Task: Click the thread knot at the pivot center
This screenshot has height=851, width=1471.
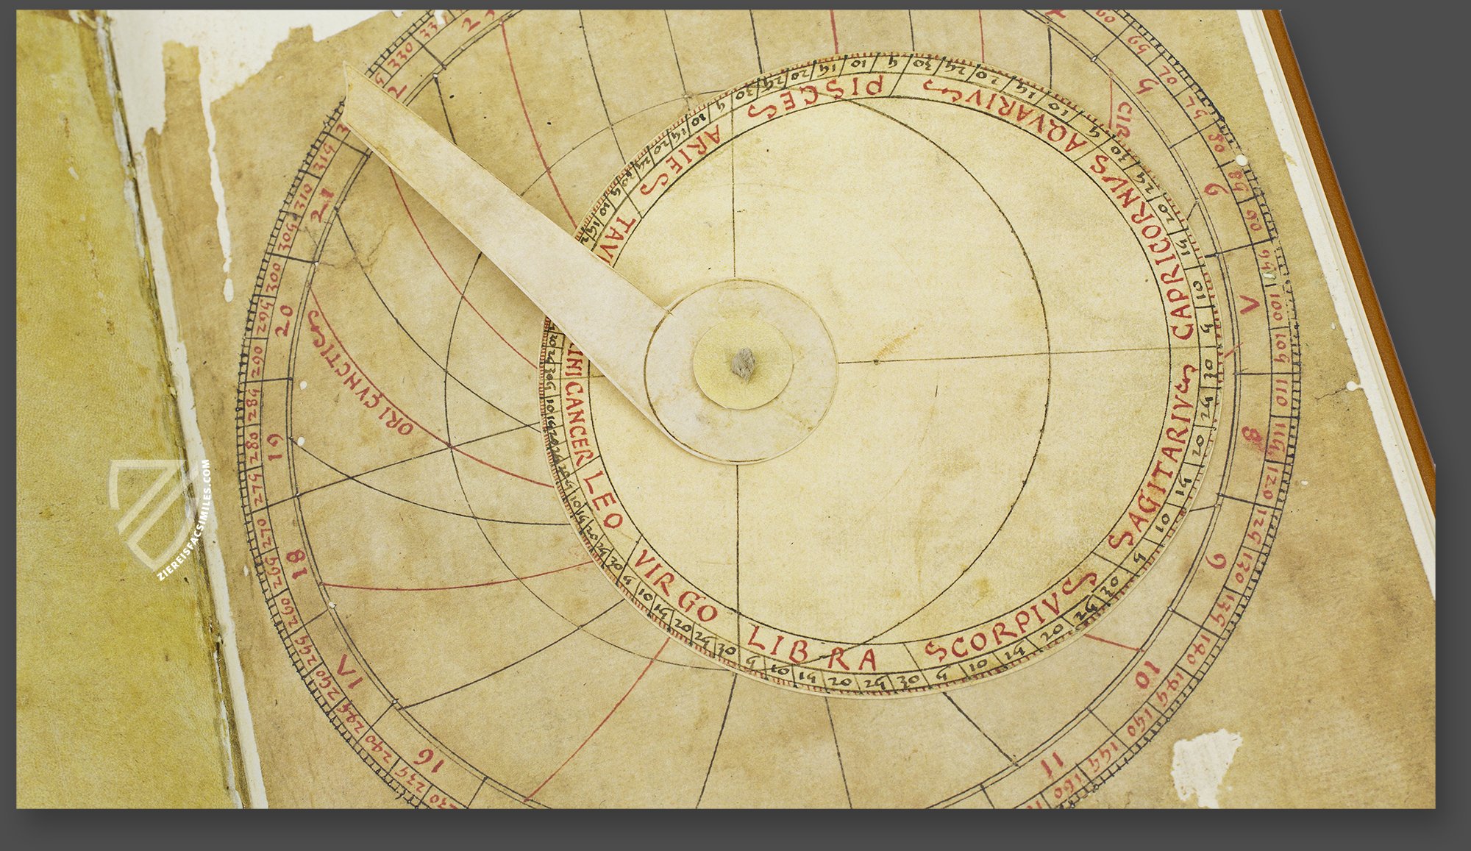Action: (744, 365)
